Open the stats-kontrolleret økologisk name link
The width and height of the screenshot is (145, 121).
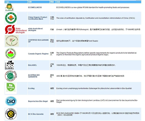click(x=35, y=29)
